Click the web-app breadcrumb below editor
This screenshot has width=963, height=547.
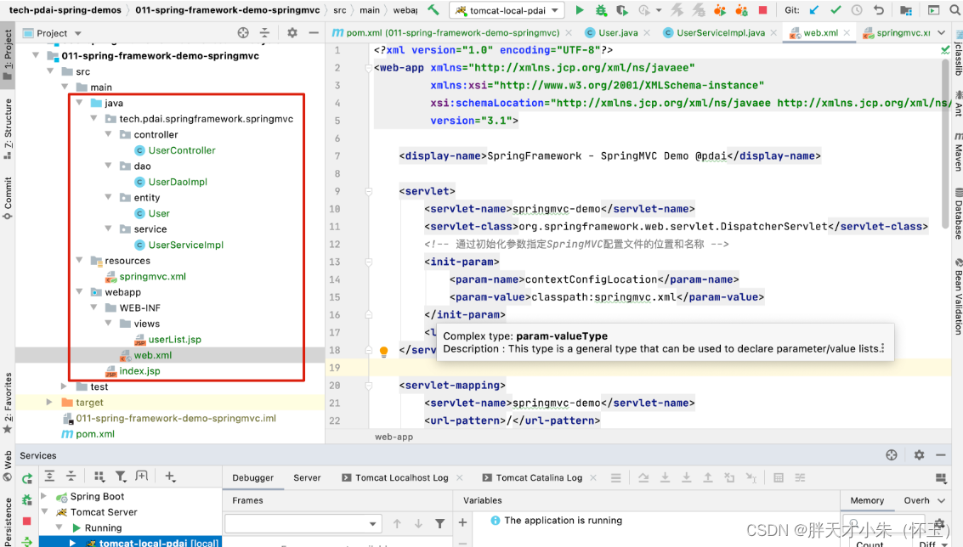pyautogui.click(x=394, y=437)
